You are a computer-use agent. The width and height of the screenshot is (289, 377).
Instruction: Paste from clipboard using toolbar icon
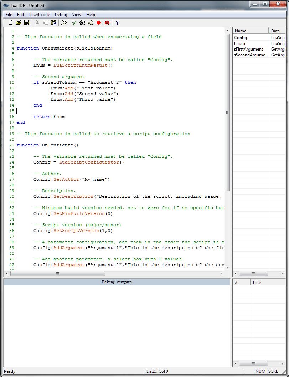(53, 22)
